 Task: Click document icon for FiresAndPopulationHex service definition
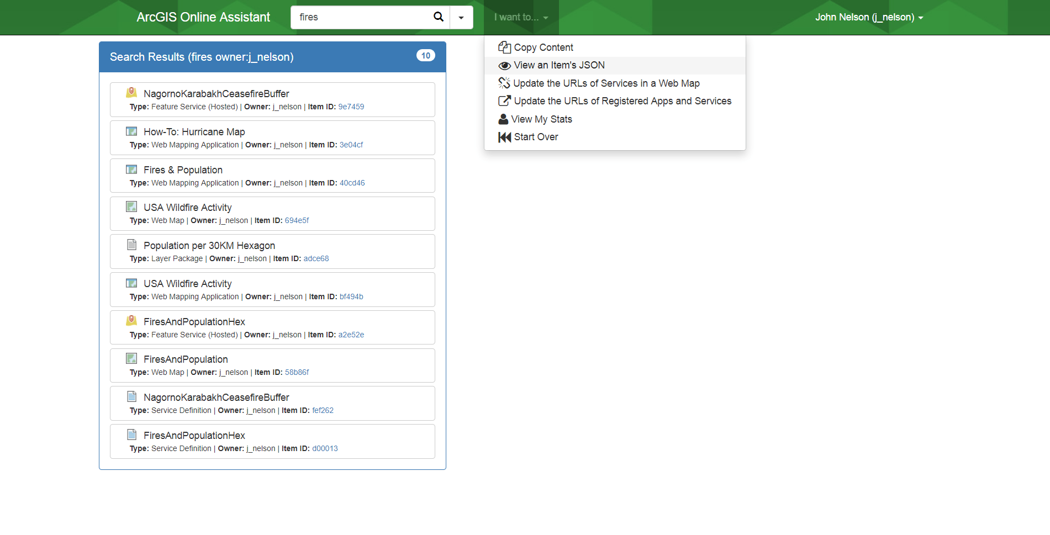(131, 435)
